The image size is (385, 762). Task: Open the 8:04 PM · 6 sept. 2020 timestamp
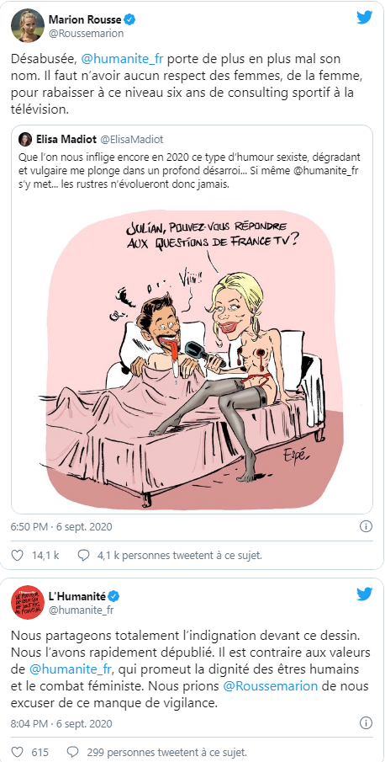click(61, 723)
